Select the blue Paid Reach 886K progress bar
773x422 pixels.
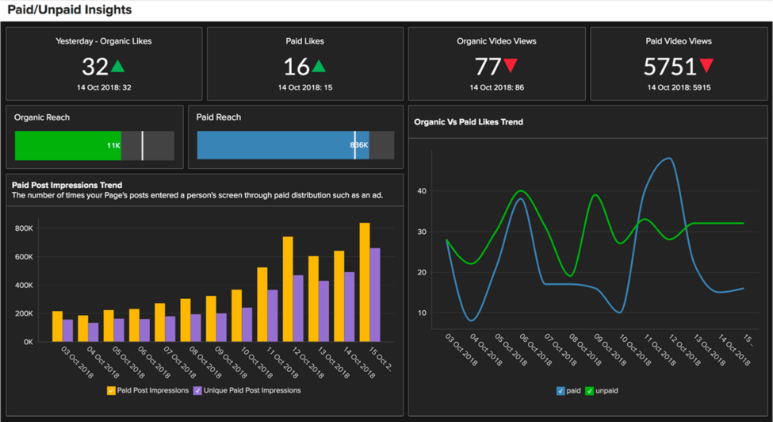[274, 146]
